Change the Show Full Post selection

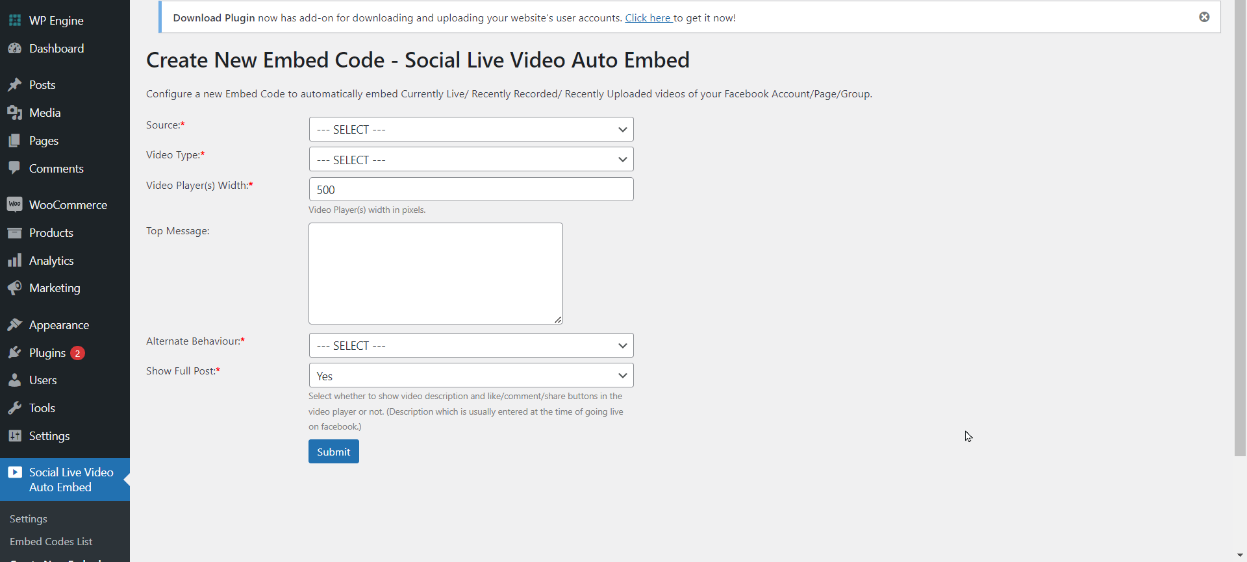471,376
